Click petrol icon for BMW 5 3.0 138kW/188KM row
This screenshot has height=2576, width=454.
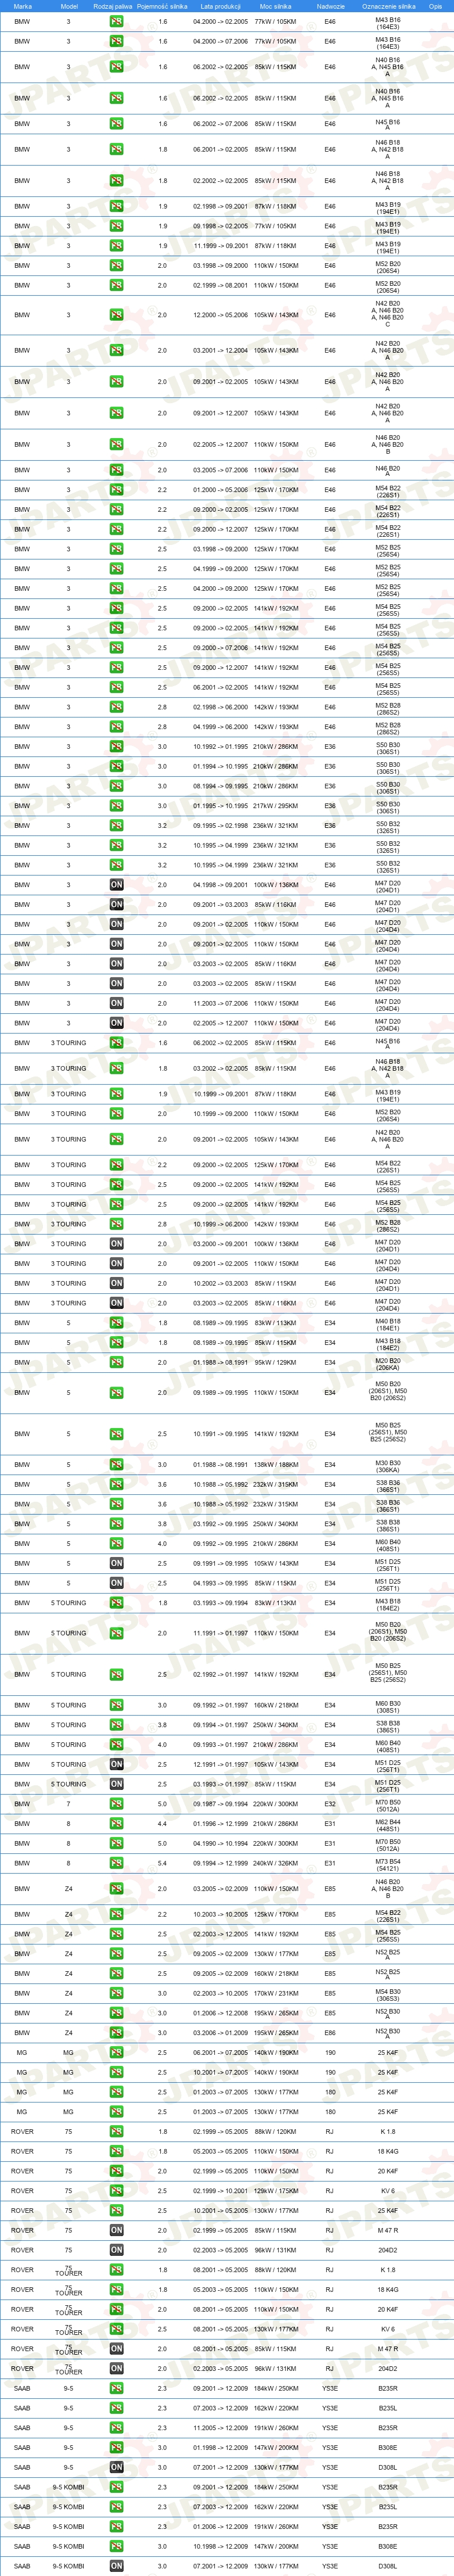[x=116, y=1464]
